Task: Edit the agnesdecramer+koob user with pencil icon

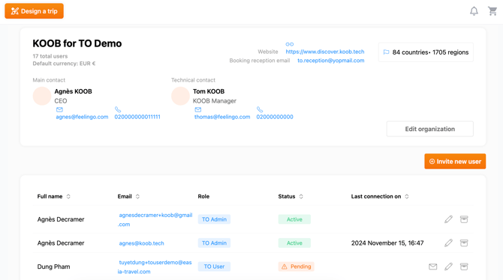Action: [x=448, y=219]
